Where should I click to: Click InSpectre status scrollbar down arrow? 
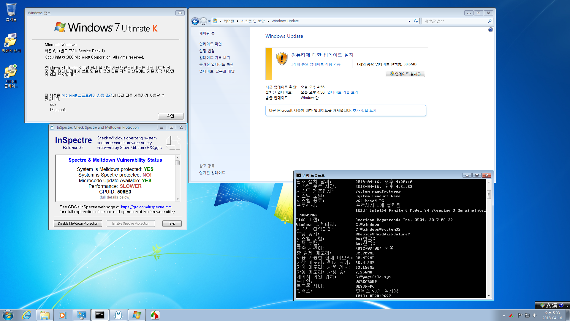[178, 199]
